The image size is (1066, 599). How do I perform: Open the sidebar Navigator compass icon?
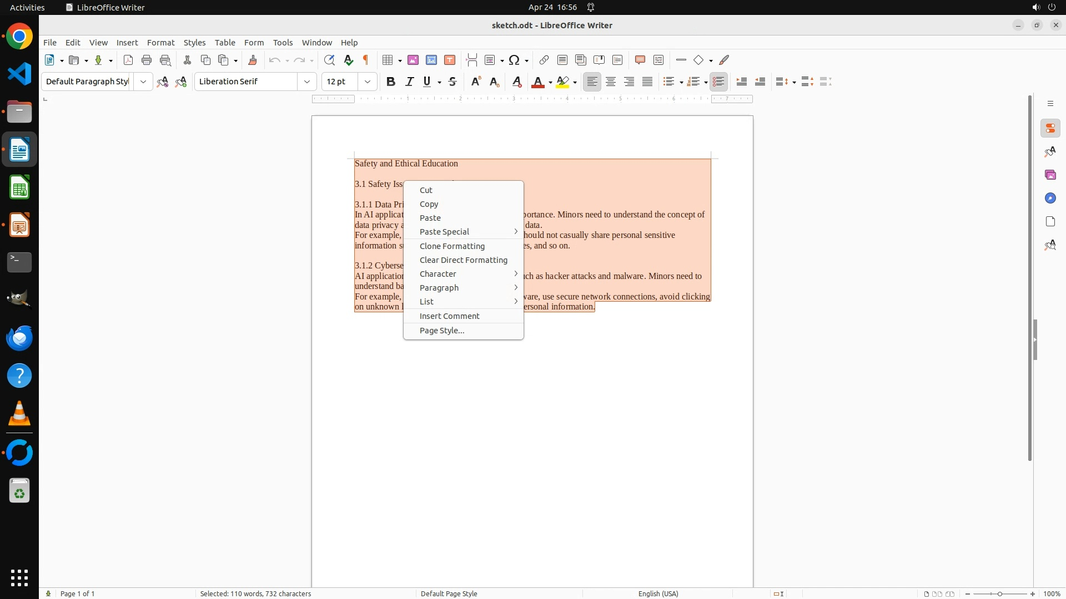(1050, 199)
